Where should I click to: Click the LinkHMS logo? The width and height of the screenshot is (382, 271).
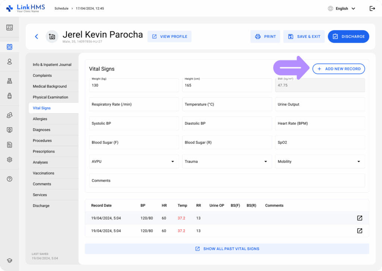click(x=26, y=8)
